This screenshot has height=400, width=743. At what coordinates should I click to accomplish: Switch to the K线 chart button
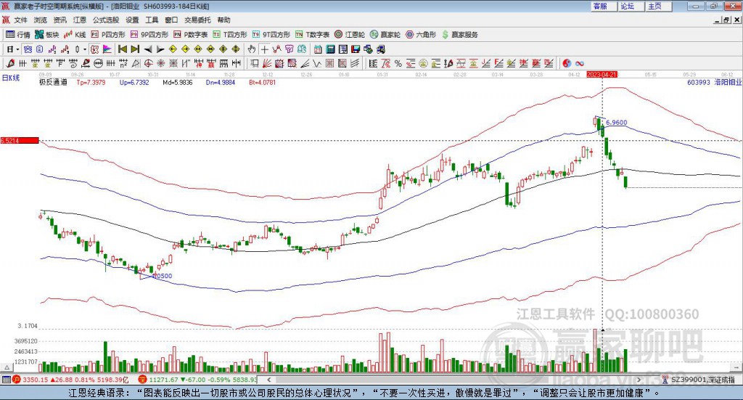75,35
